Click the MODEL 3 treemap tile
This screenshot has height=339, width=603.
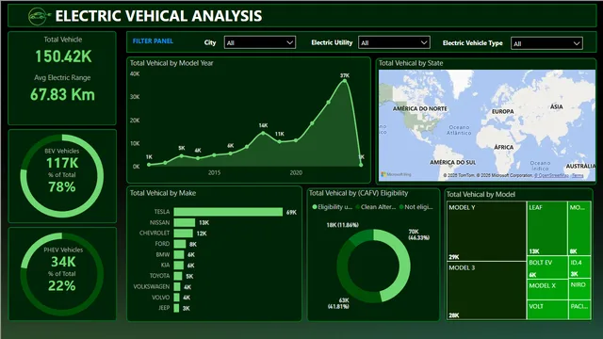(x=486, y=291)
